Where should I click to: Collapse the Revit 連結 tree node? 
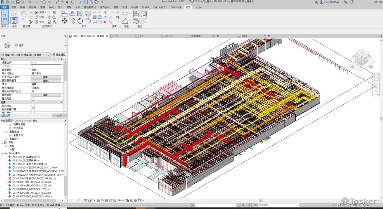tap(2, 153)
